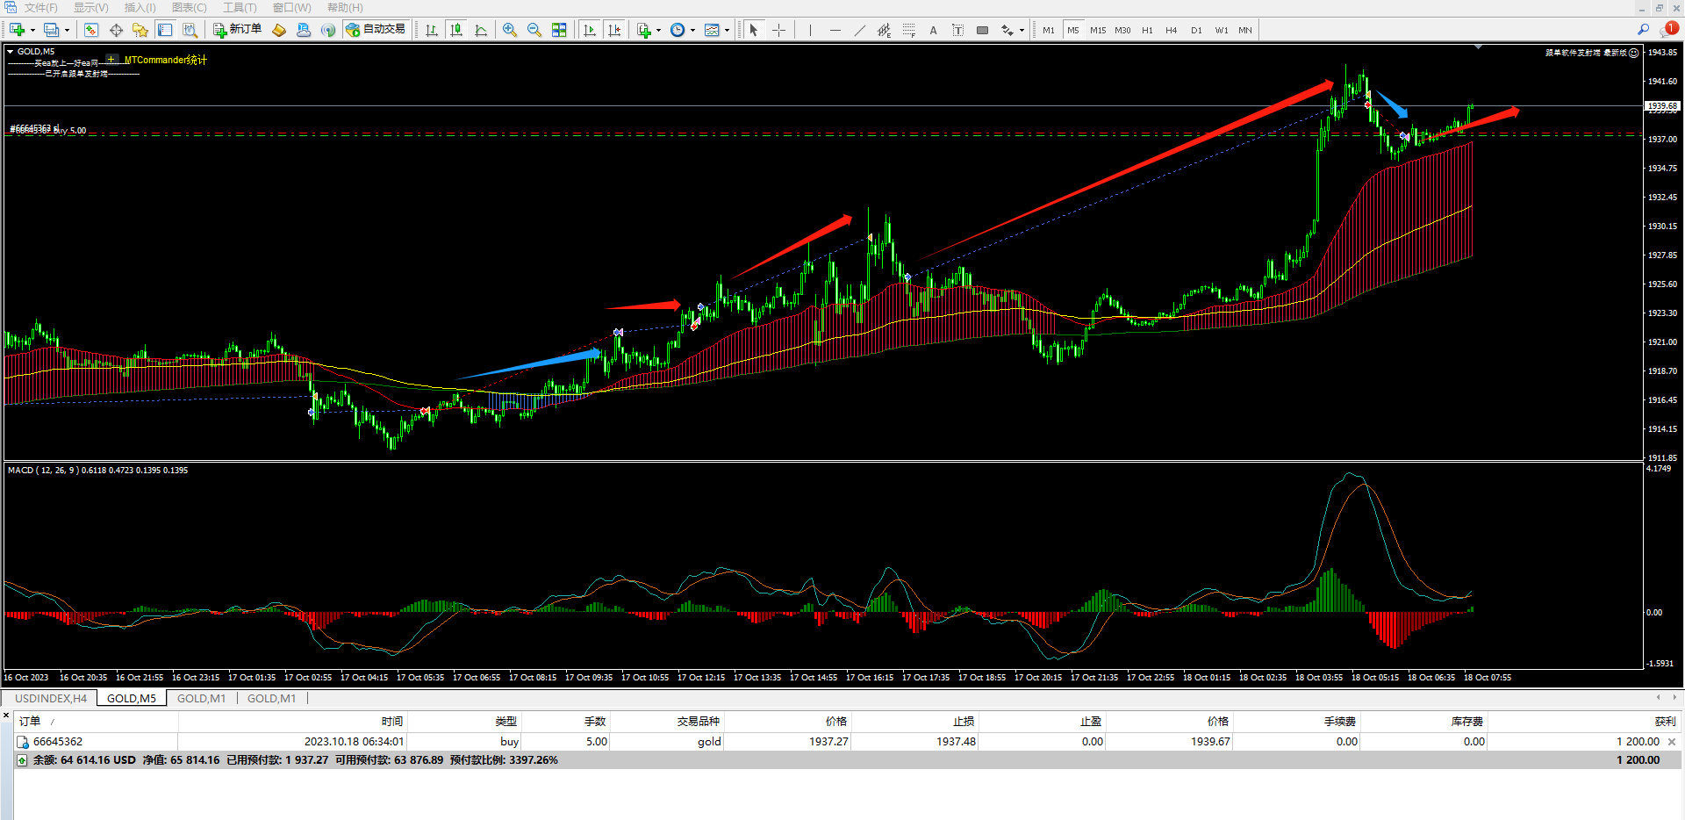Viewport: 1685px width, 820px height.
Task: Set timeframe to W1
Action: [1222, 30]
